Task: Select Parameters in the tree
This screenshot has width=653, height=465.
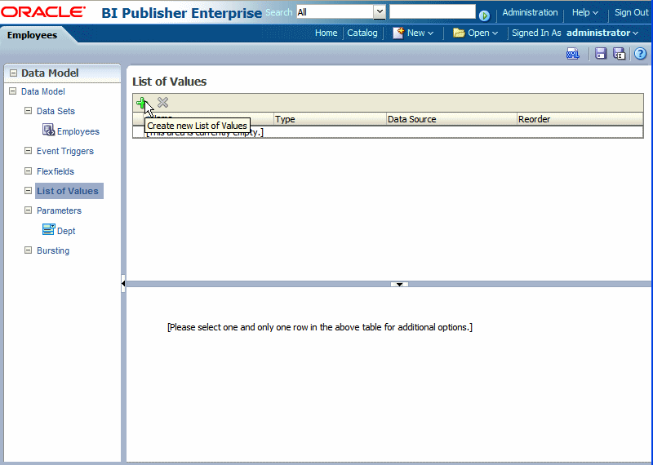Action: [x=59, y=210]
